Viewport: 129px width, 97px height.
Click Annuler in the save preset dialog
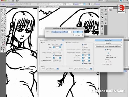click(78, 35)
